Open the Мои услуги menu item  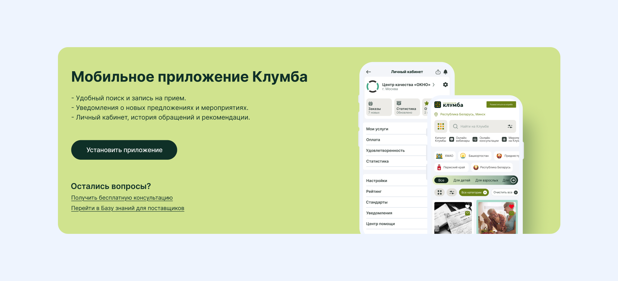[x=377, y=129]
